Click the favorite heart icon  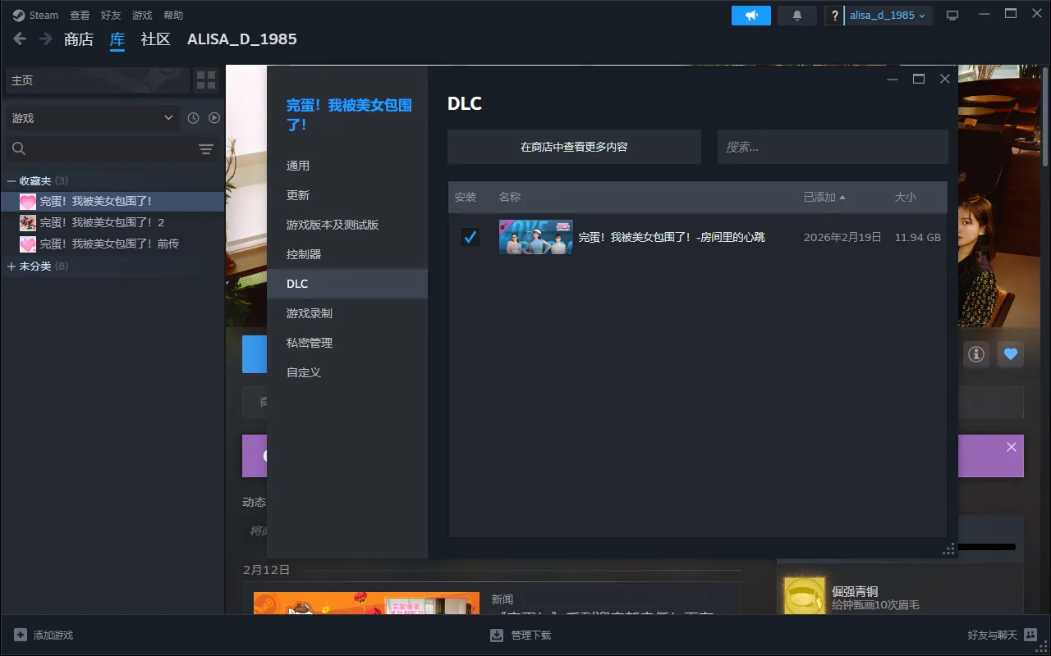coord(1011,354)
